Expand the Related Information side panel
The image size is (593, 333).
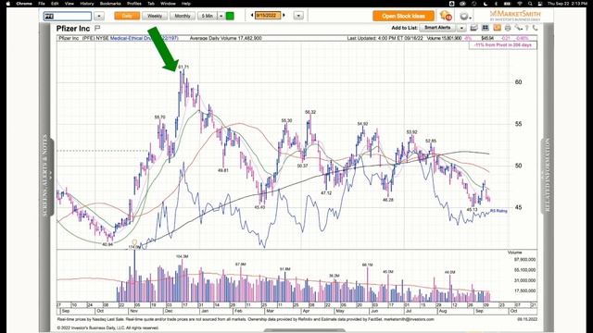pos(547,176)
